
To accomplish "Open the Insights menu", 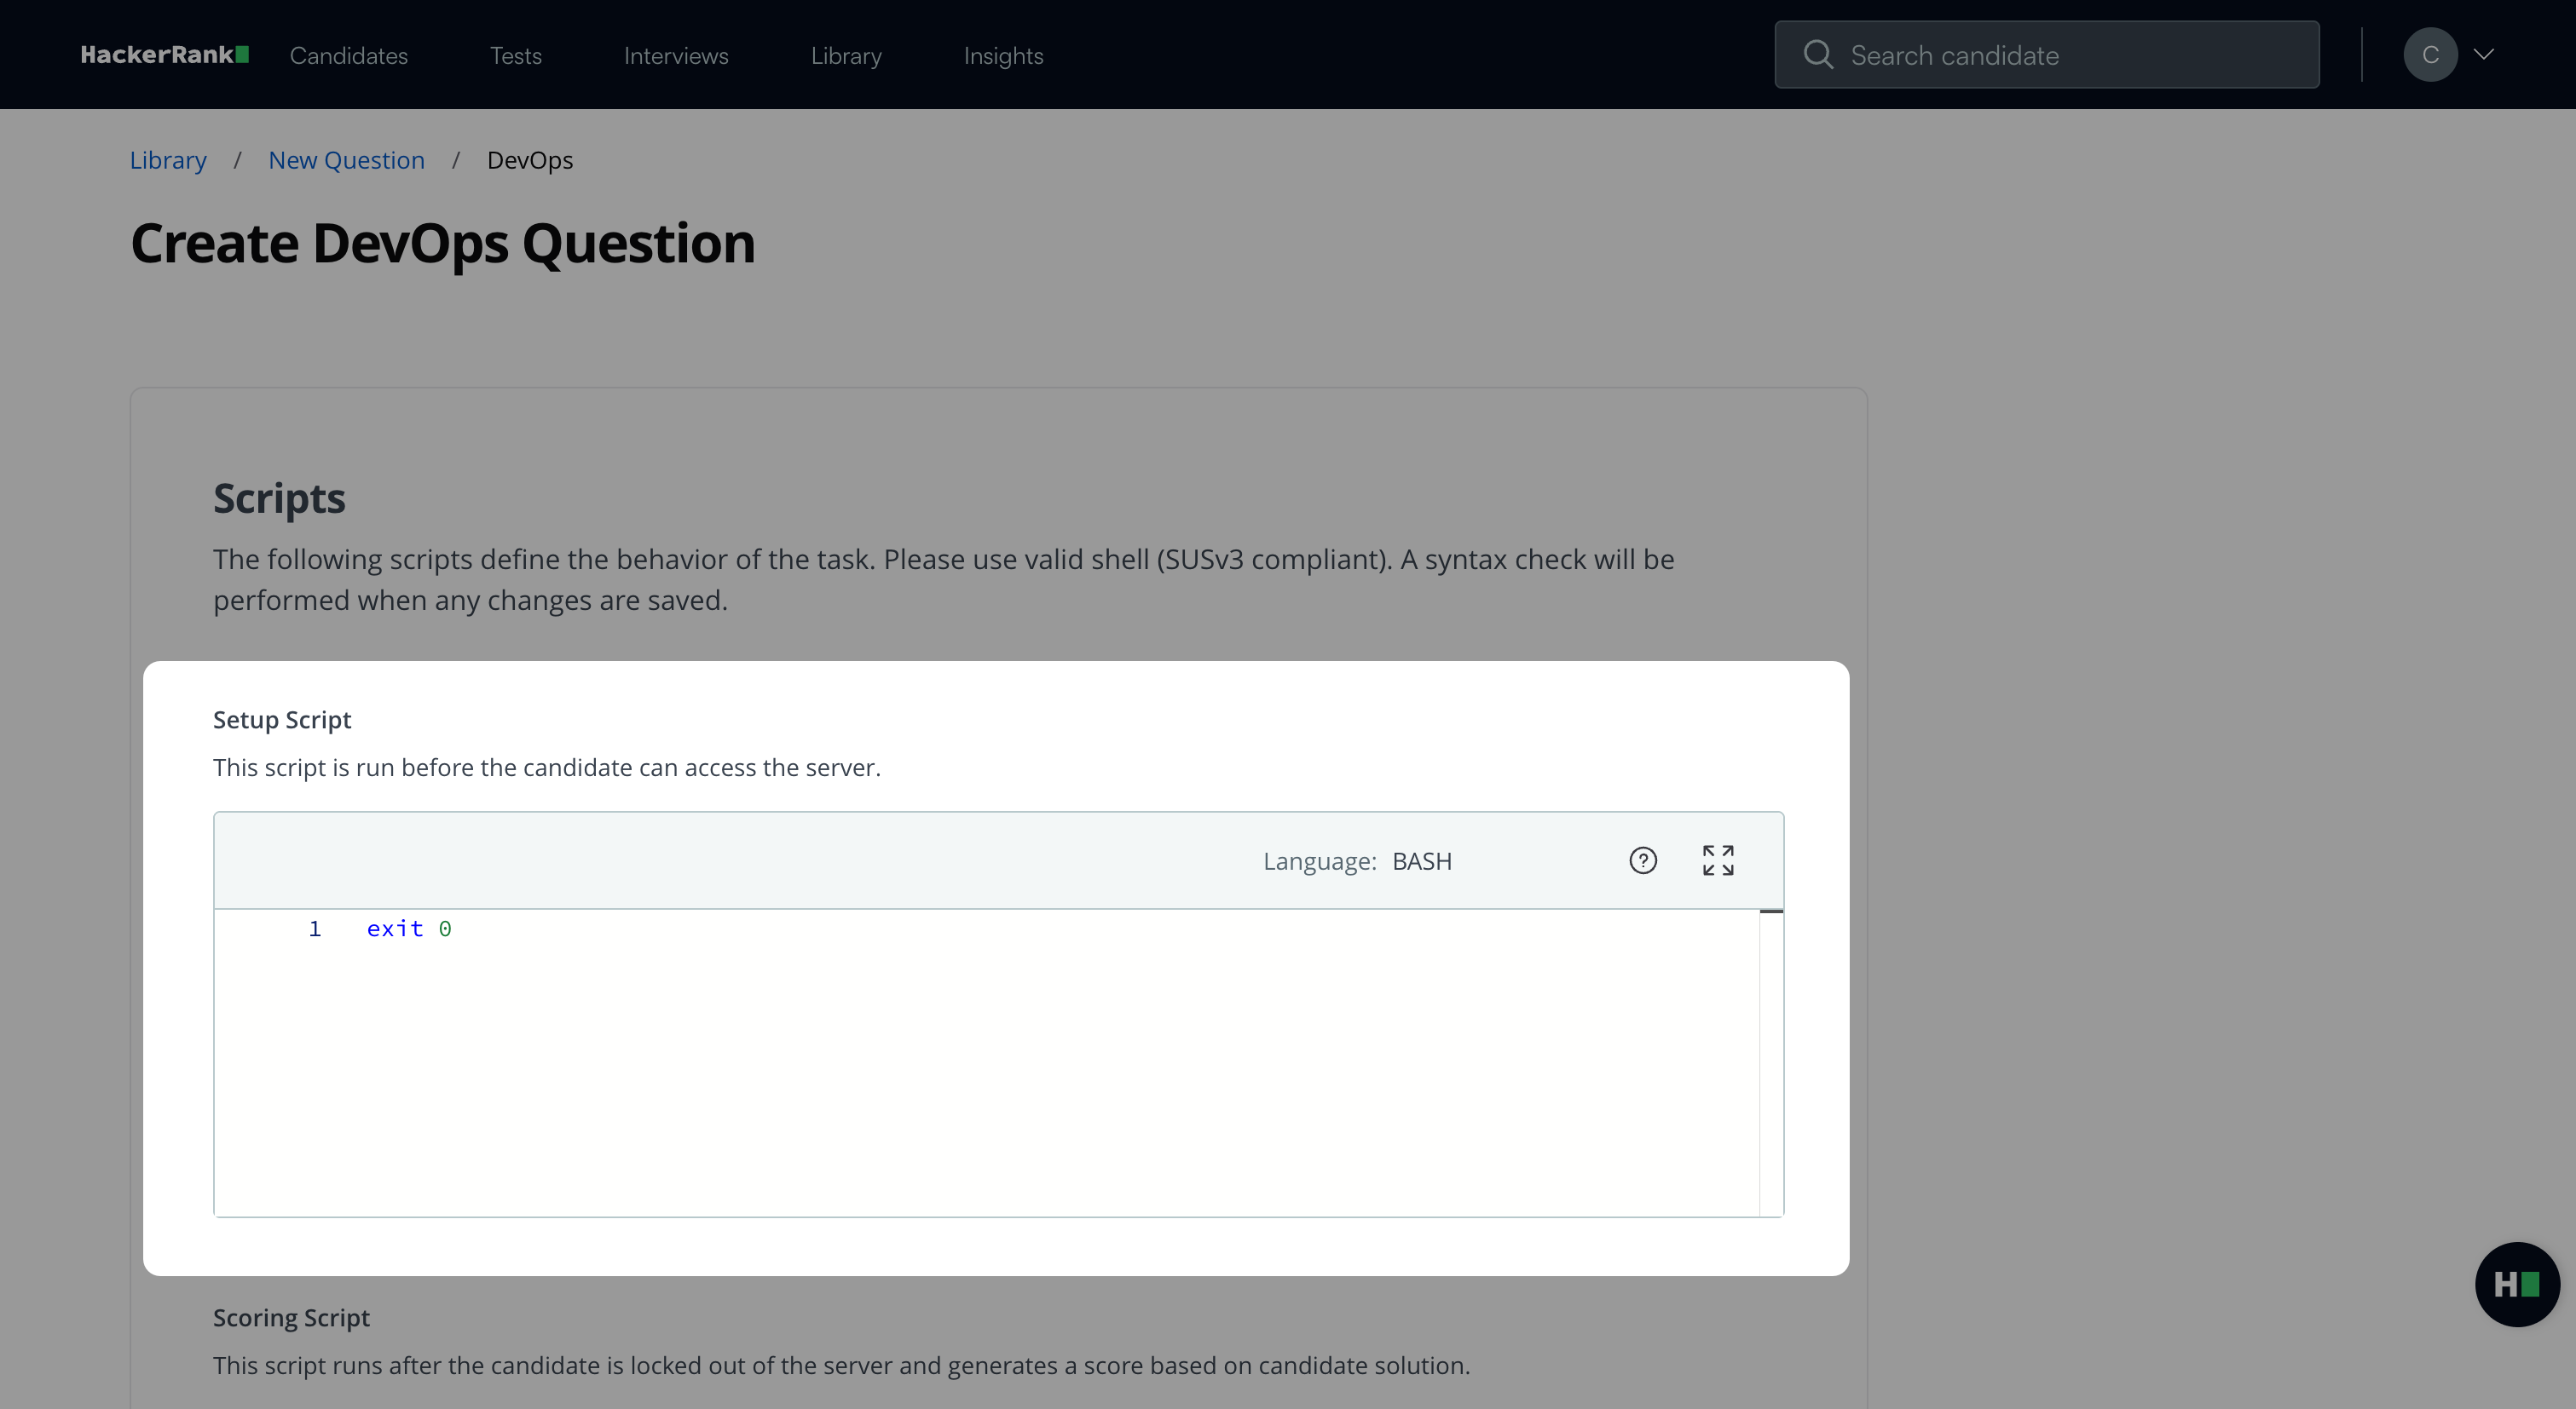I will (1003, 56).
